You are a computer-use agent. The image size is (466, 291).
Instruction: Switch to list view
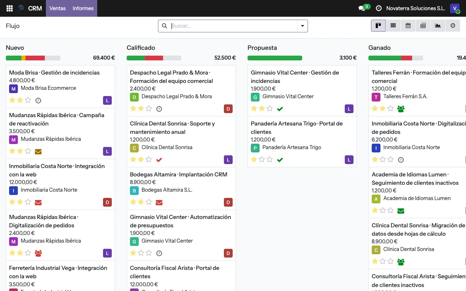tap(393, 26)
